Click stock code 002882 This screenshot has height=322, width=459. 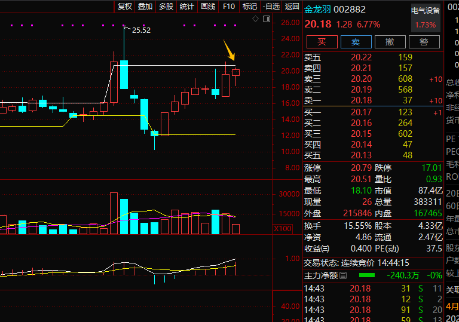pyautogui.click(x=350, y=10)
